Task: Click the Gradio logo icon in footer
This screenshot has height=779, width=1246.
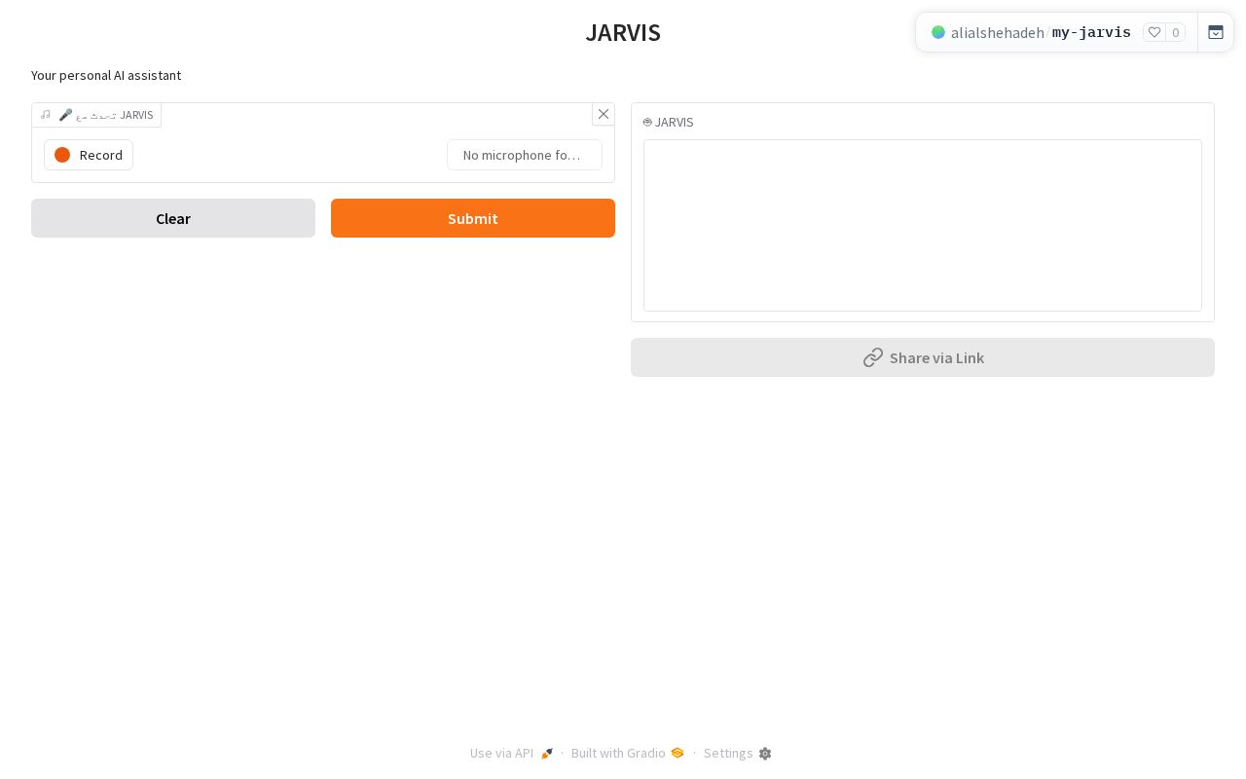Action: pyautogui.click(x=678, y=753)
